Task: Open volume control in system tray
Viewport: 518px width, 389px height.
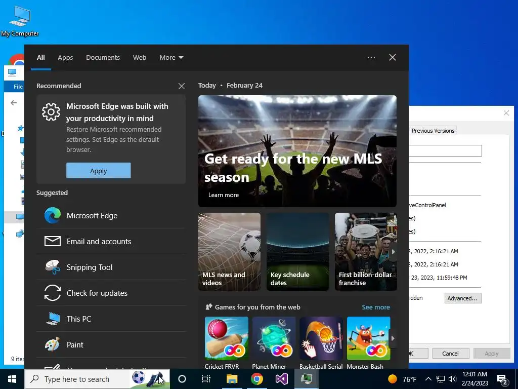Action: [452, 379]
